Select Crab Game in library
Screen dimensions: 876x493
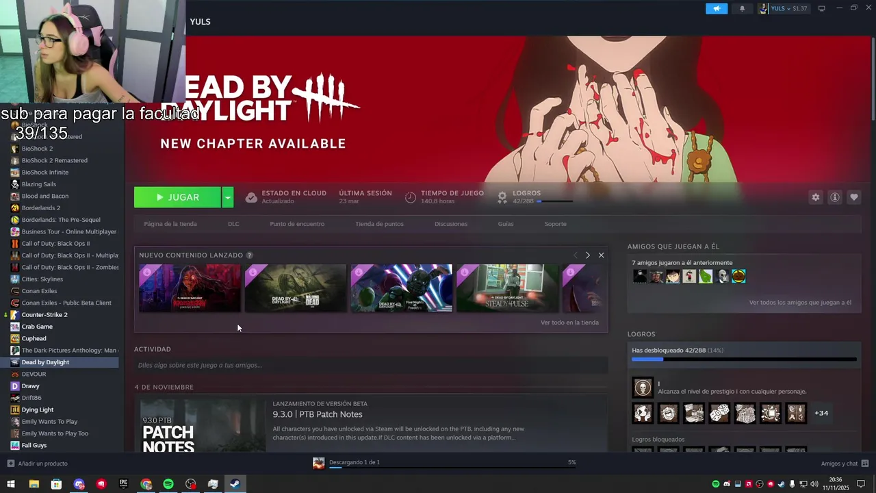pos(37,327)
